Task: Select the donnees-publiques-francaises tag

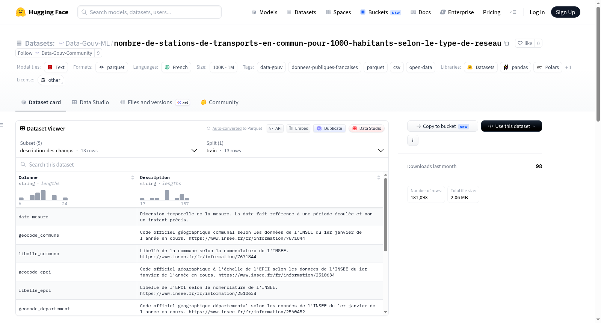Action: [325, 67]
